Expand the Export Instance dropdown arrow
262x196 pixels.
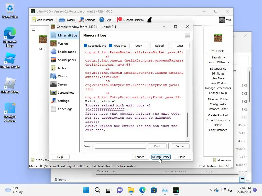click(230, 120)
